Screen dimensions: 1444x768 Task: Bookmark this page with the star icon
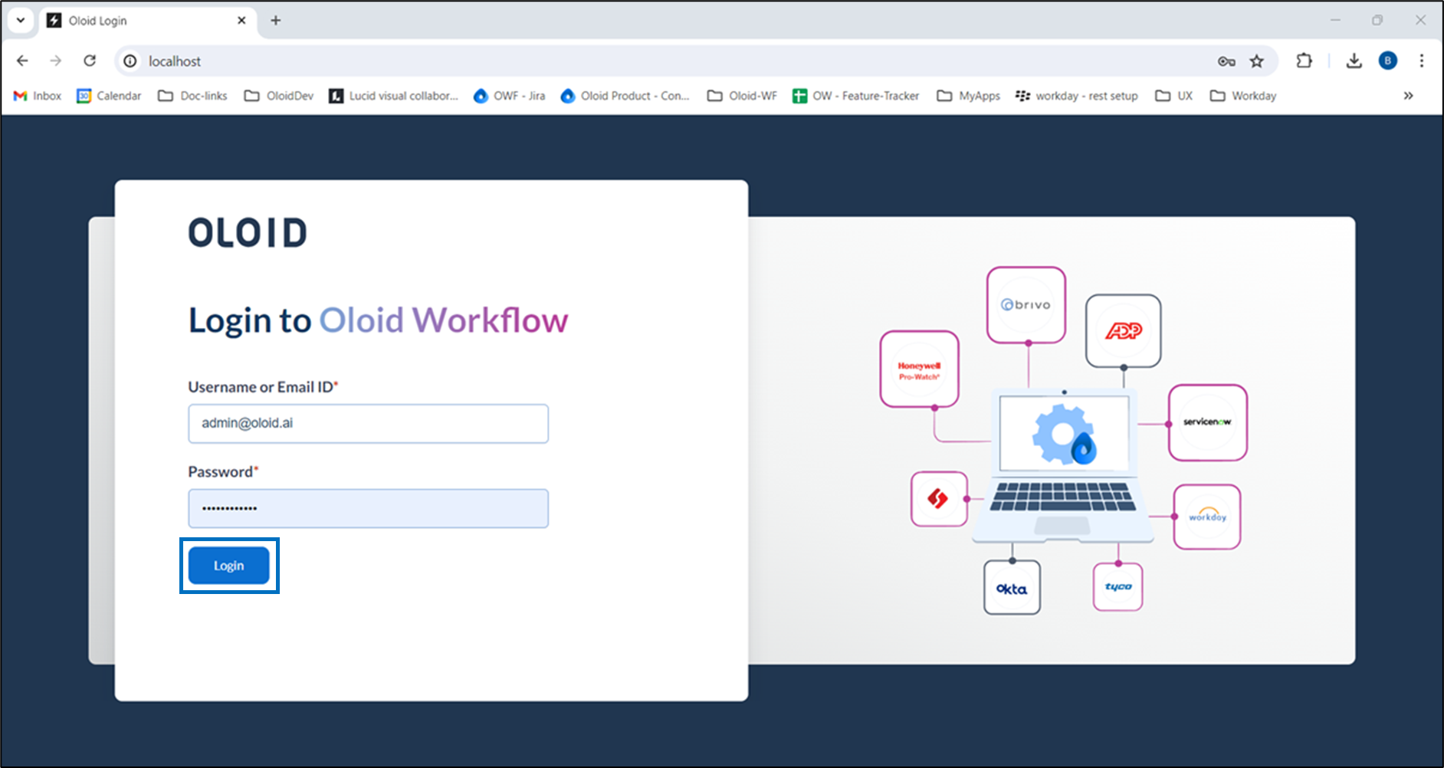pyautogui.click(x=1257, y=61)
